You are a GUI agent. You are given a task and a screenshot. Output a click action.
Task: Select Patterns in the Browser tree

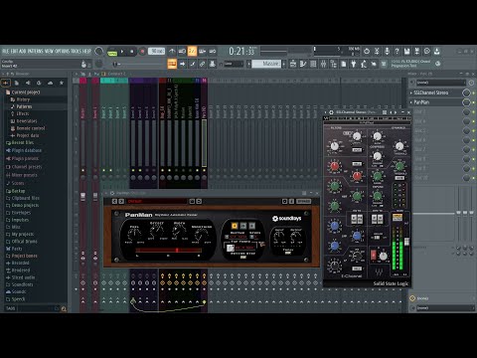coord(24,106)
